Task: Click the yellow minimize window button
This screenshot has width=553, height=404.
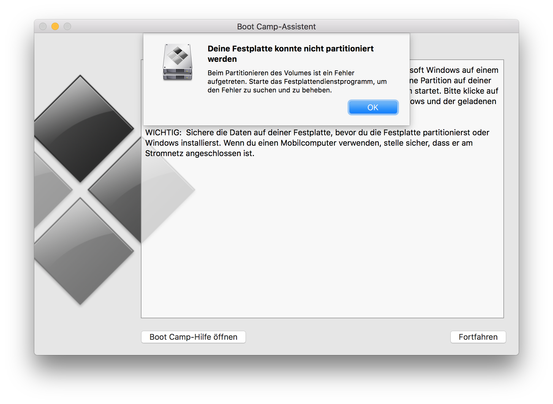Action: tap(55, 27)
